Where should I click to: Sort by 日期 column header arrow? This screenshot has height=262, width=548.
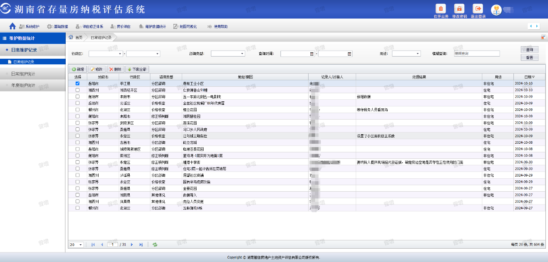click(x=533, y=77)
